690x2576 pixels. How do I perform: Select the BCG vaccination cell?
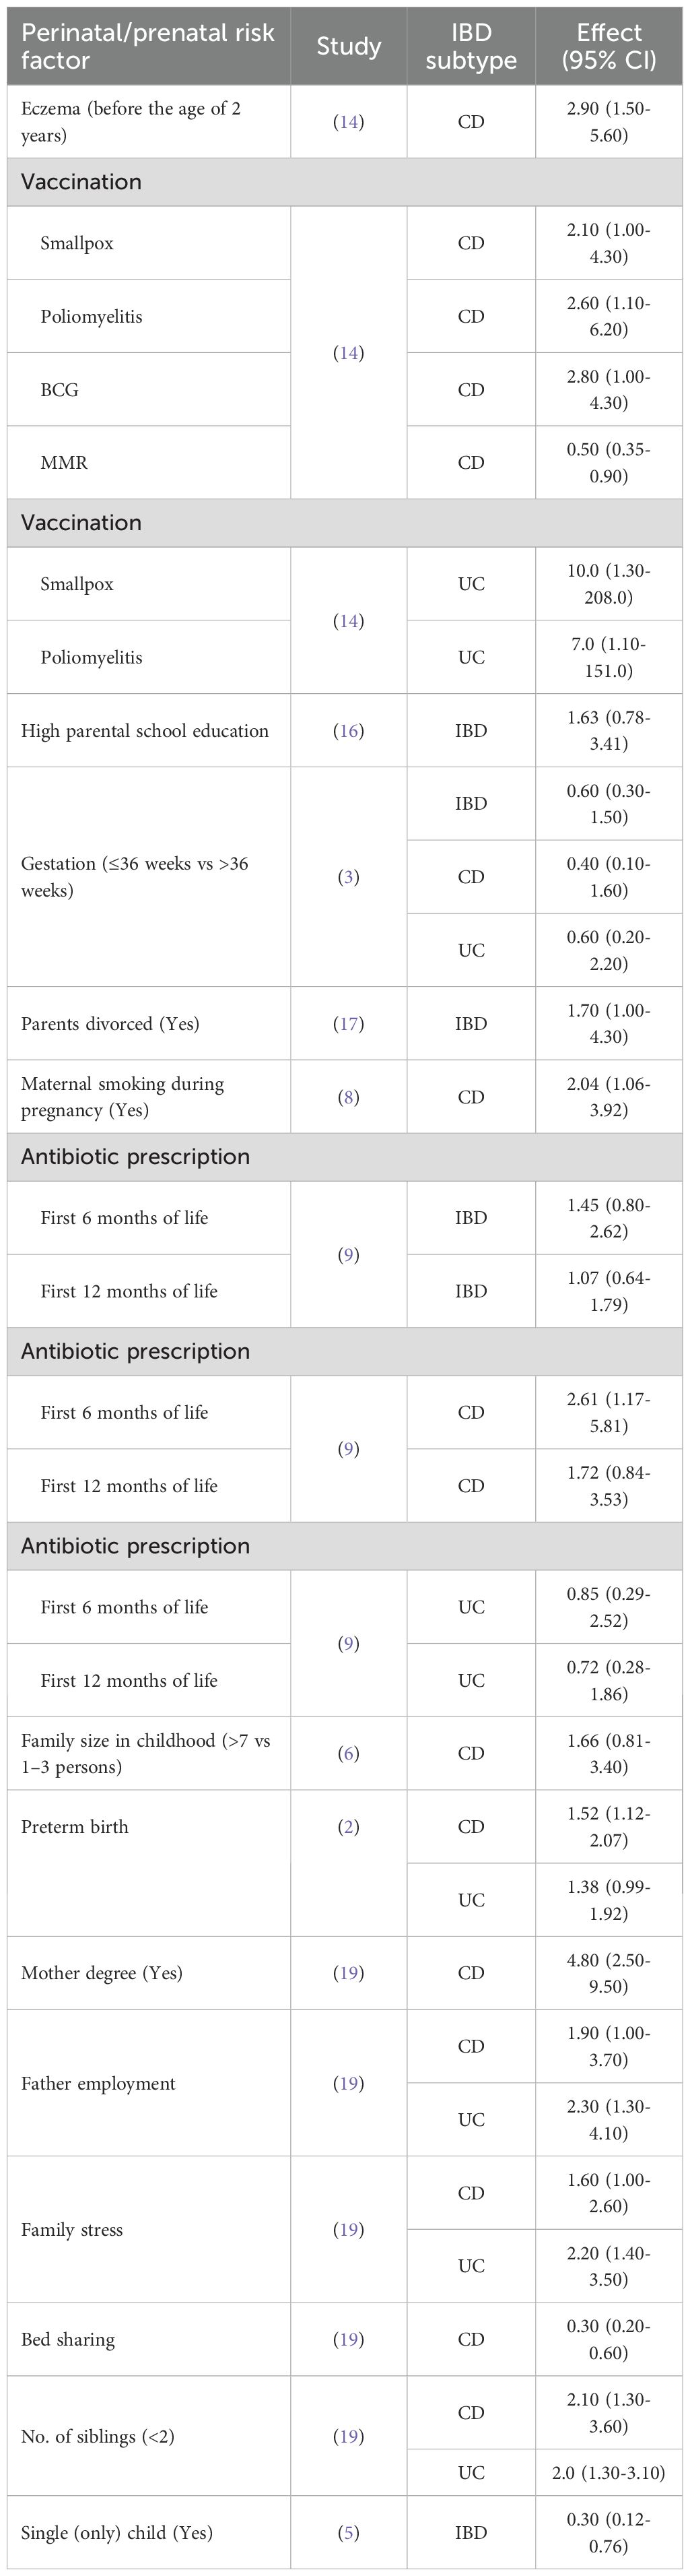(x=60, y=390)
